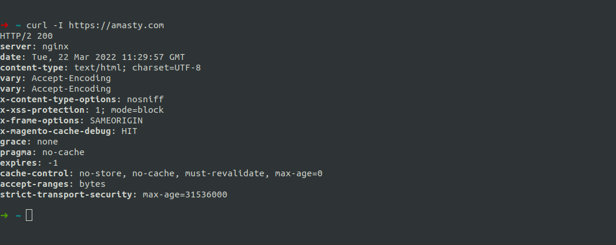The width and height of the screenshot is (616, 245).
Task: Click the nginx value text
Action: [55, 47]
